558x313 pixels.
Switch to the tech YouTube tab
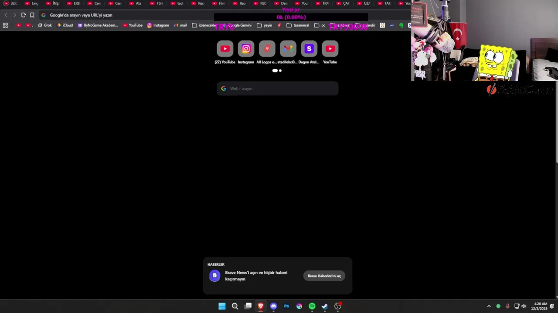(x=177, y=3)
